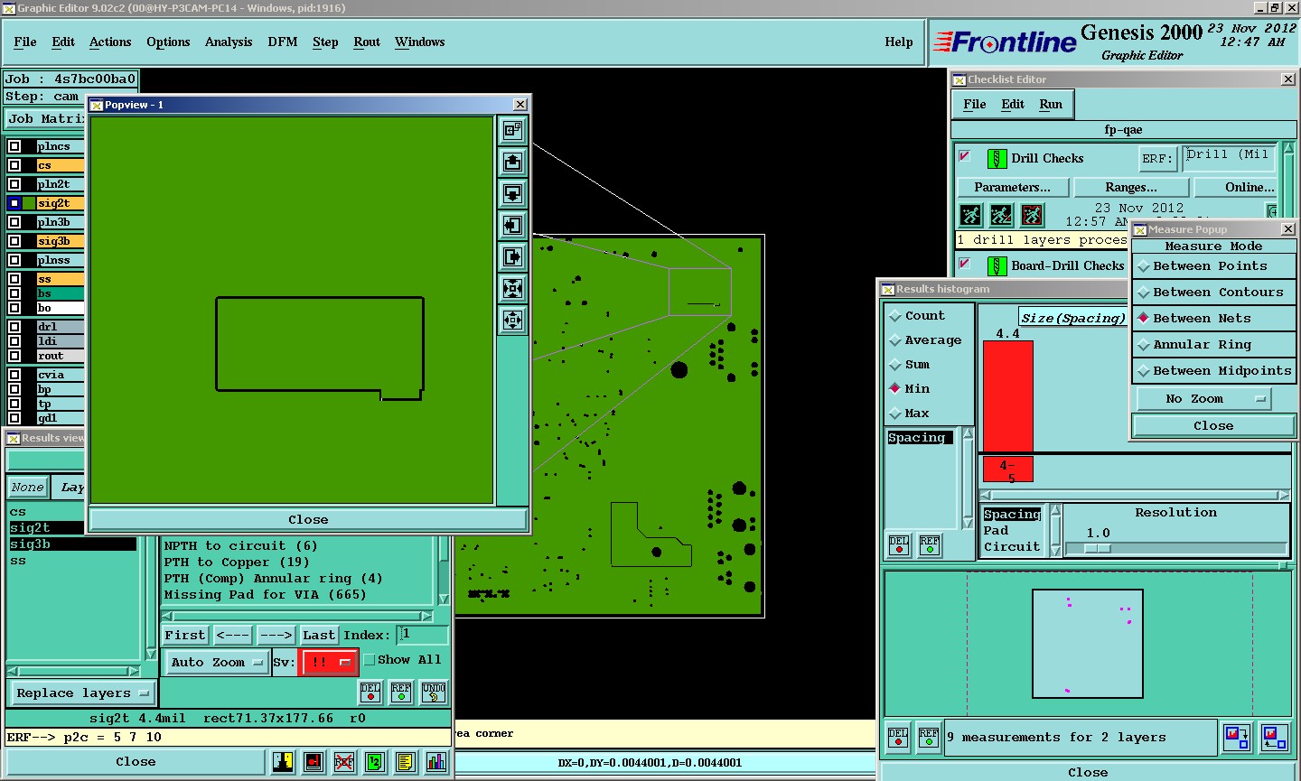Open the red Sv severity dropdown
The image size is (1301, 781).
[x=328, y=663]
